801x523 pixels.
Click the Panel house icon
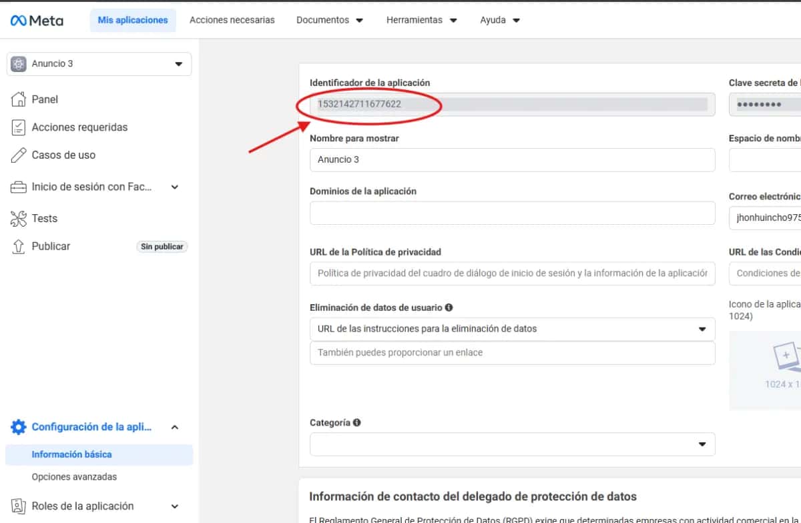(x=19, y=99)
